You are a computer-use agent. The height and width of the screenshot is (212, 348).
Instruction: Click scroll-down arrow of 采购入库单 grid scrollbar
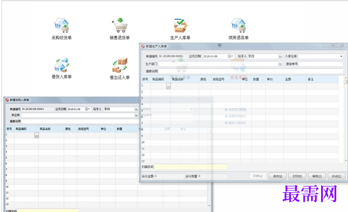tap(209, 206)
